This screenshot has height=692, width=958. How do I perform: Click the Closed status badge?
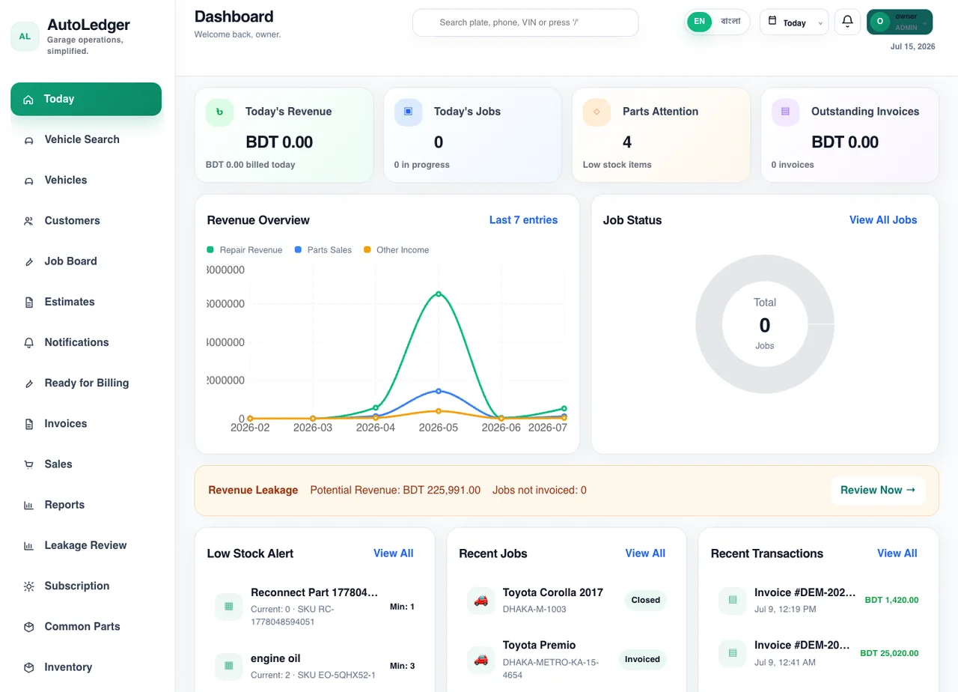(x=645, y=600)
